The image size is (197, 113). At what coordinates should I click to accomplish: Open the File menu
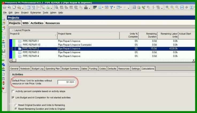[5, 13]
